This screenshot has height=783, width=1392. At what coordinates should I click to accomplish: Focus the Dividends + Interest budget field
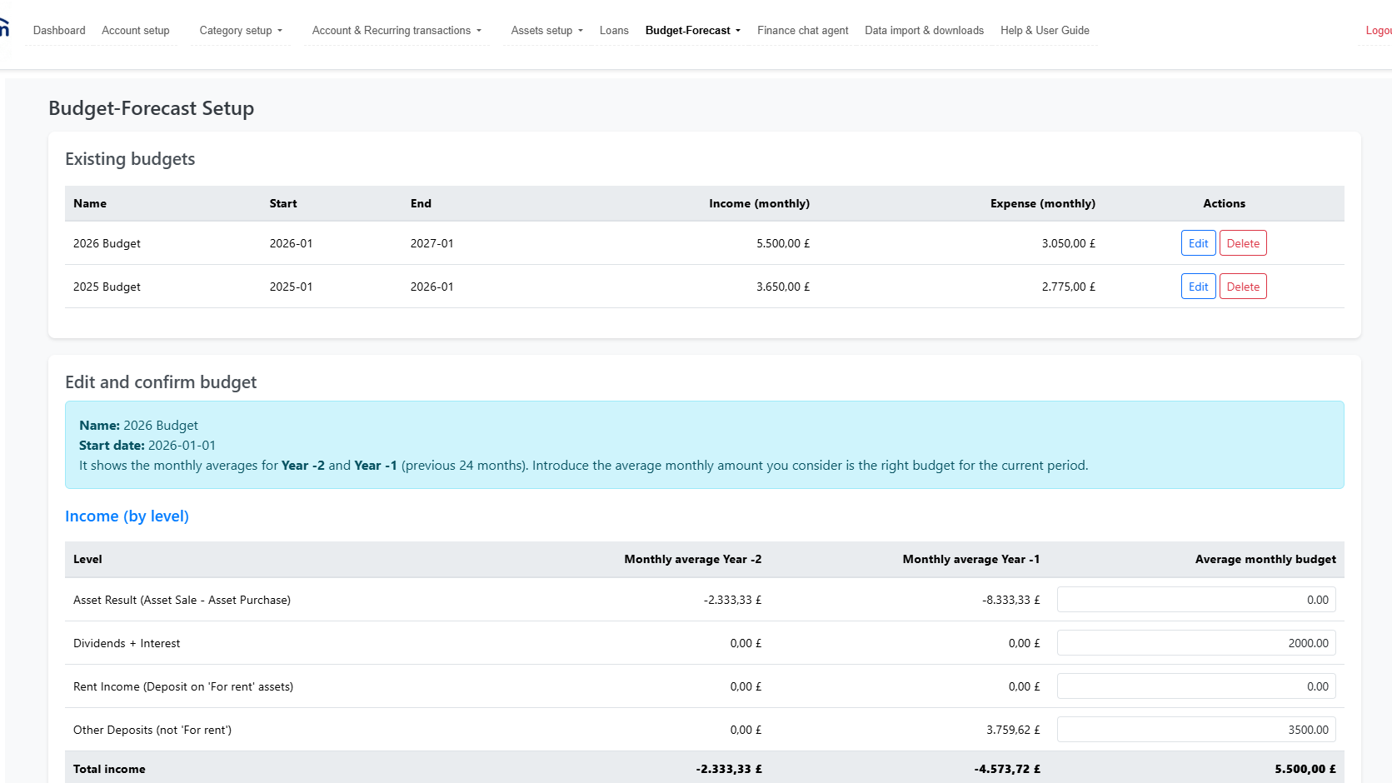pyautogui.click(x=1196, y=643)
